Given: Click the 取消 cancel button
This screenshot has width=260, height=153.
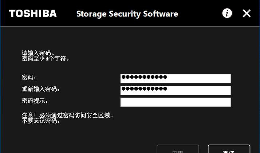Looking at the screenshot, I should 229,149.
